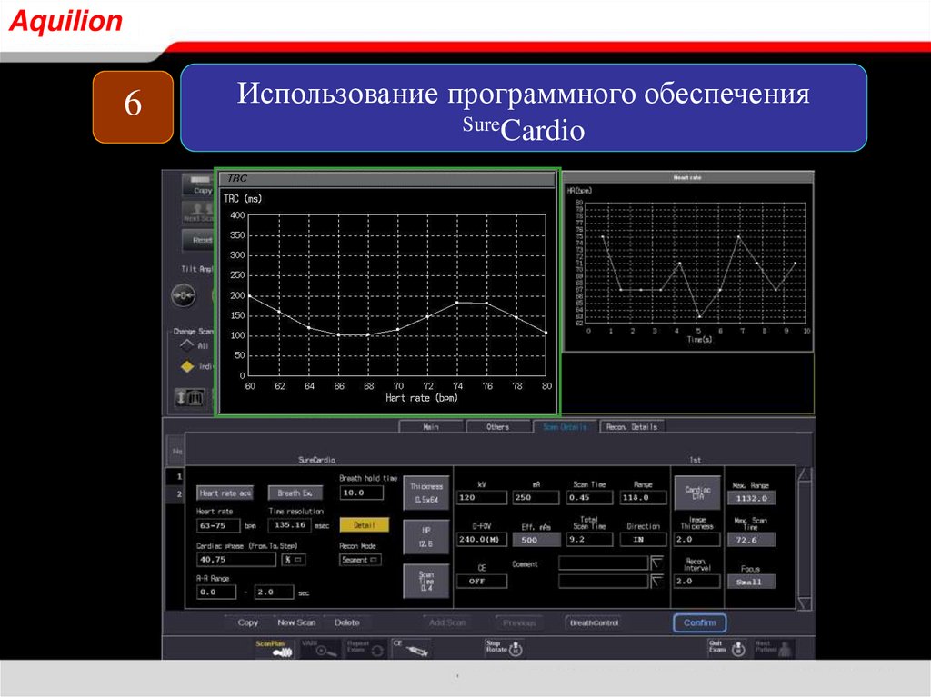Click the Recon. Interval 2.0 field
The height and width of the screenshot is (697, 931).
(697, 582)
